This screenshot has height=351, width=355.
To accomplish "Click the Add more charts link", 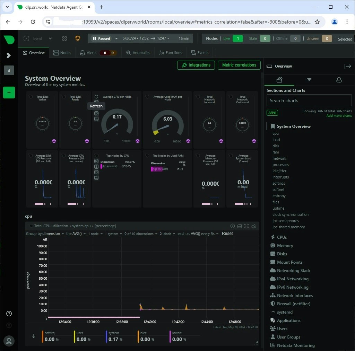I will 339,116.
